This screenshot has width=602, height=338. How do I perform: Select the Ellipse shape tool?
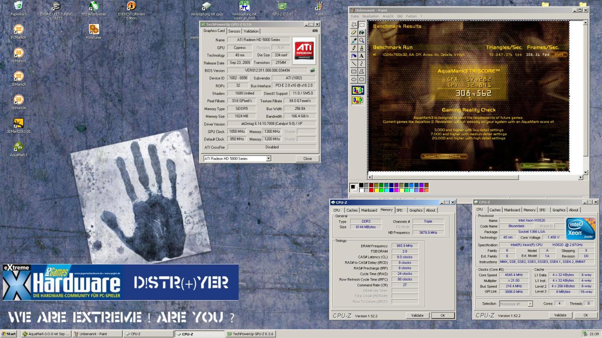point(354,79)
